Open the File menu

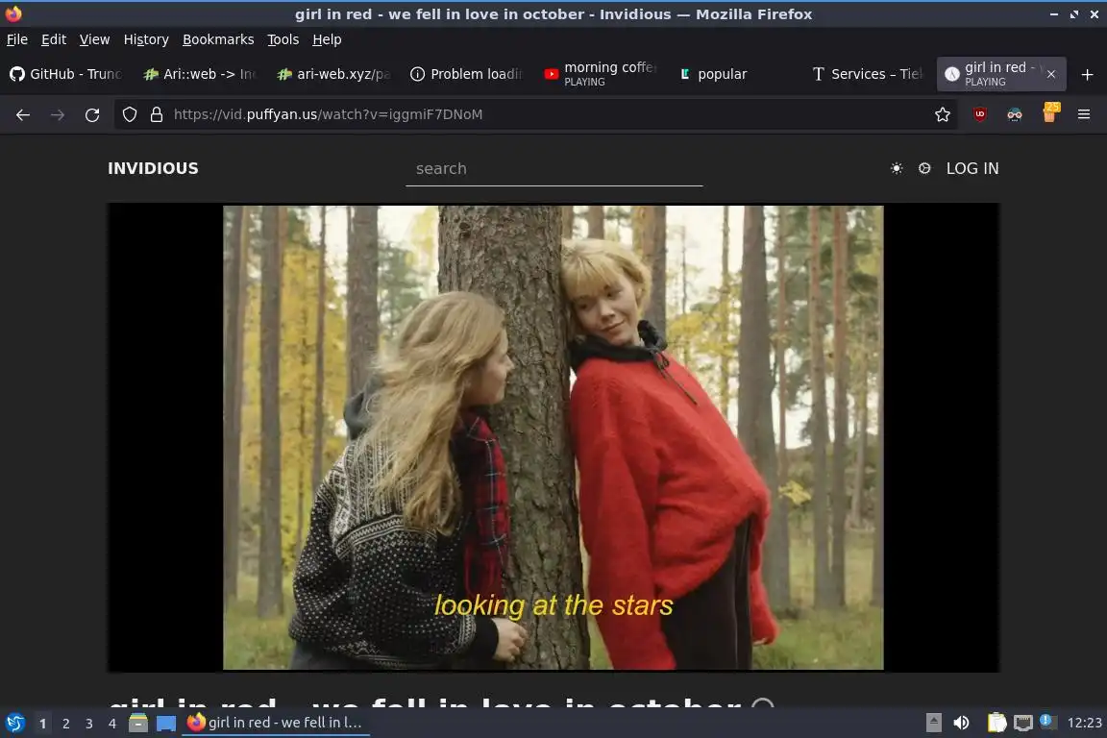click(17, 39)
